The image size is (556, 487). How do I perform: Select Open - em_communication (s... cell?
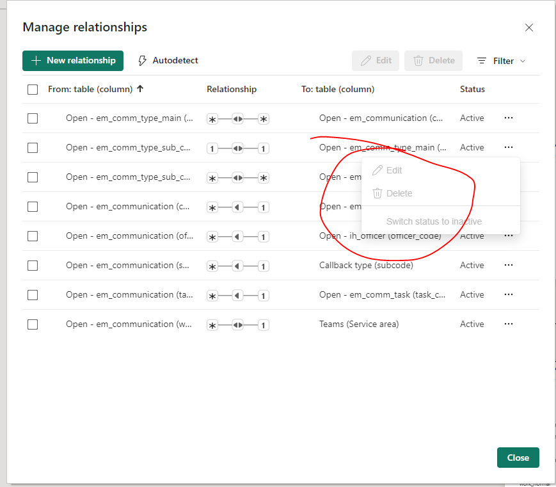(x=127, y=266)
